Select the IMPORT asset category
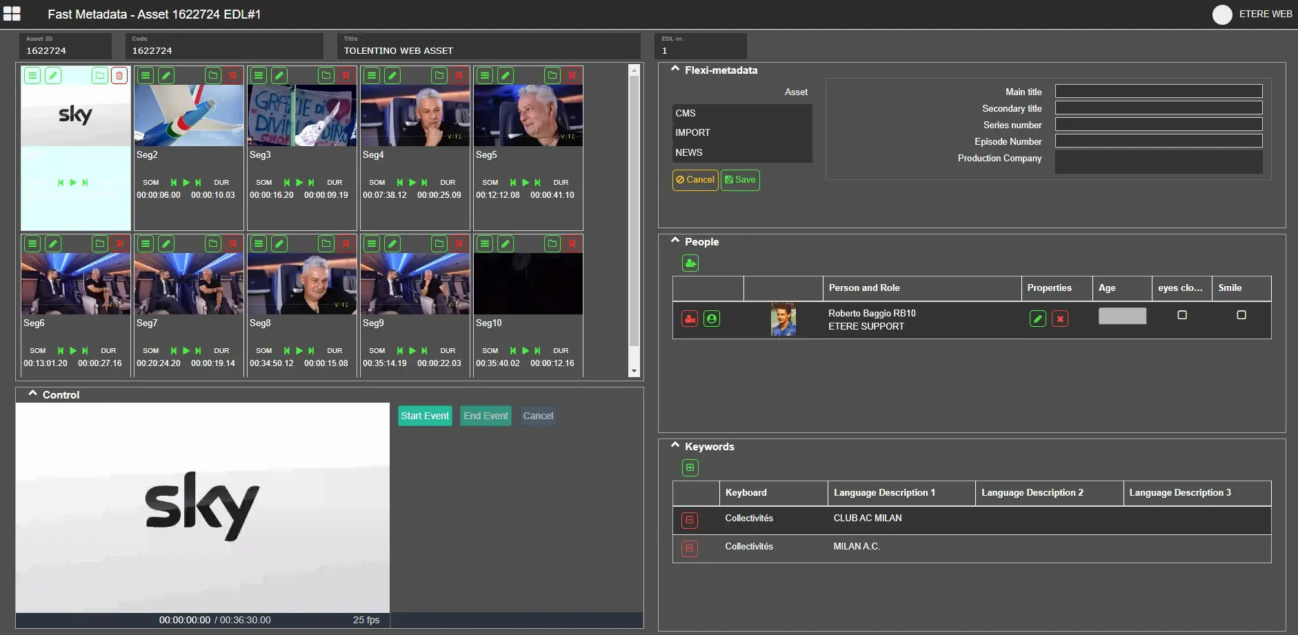The image size is (1298, 635). click(x=692, y=132)
